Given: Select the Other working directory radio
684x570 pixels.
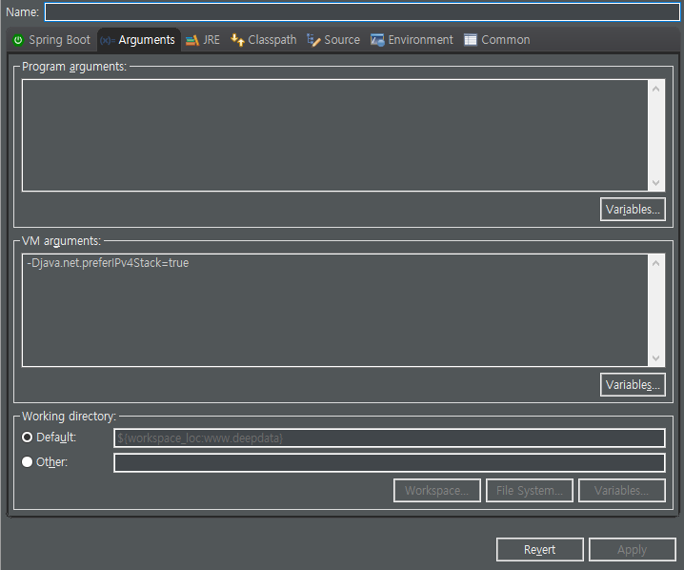Looking at the screenshot, I should pyautogui.click(x=27, y=462).
